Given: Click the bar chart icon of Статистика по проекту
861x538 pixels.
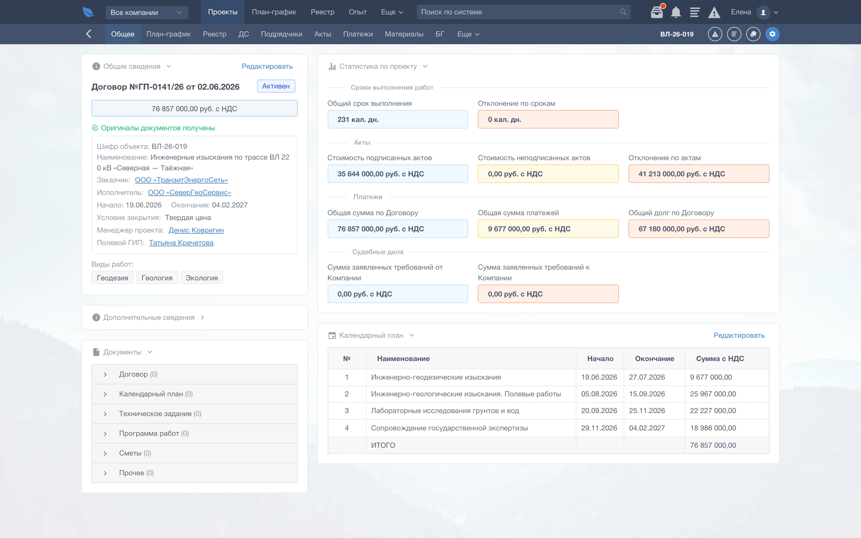Looking at the screenshot, I should point(332,67).
